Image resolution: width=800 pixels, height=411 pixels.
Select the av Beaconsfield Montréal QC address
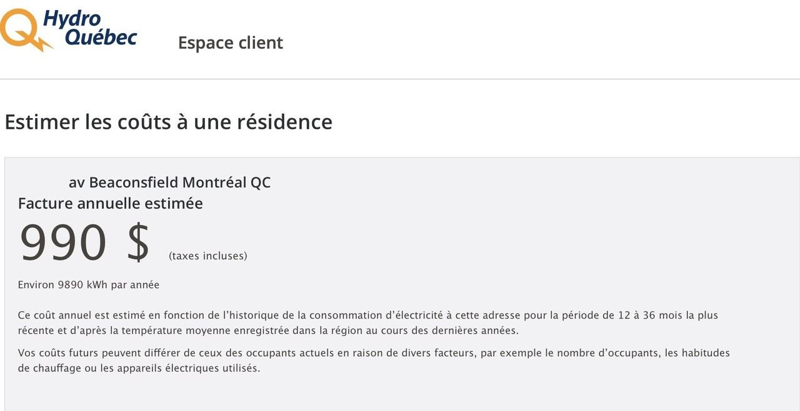[169, 182]
